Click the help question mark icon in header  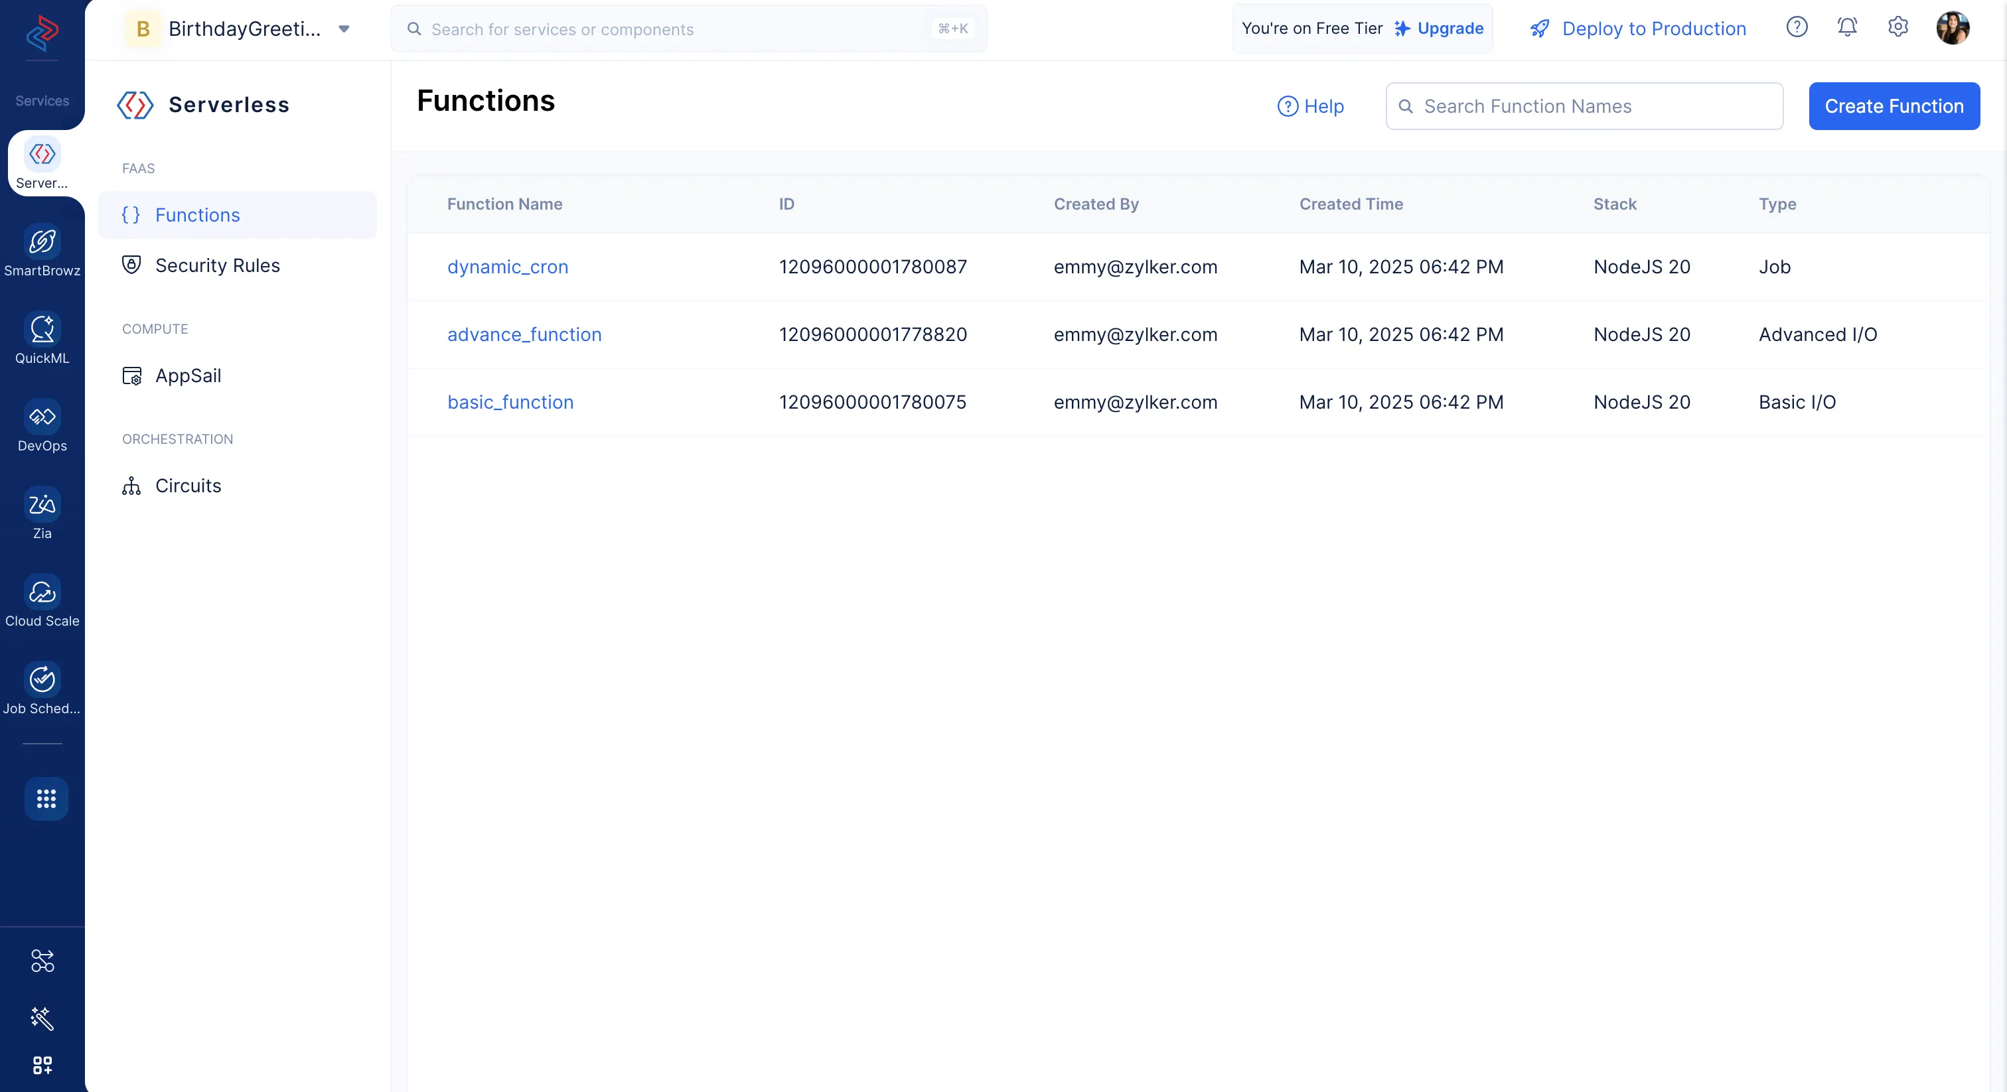coord(1797,27)
